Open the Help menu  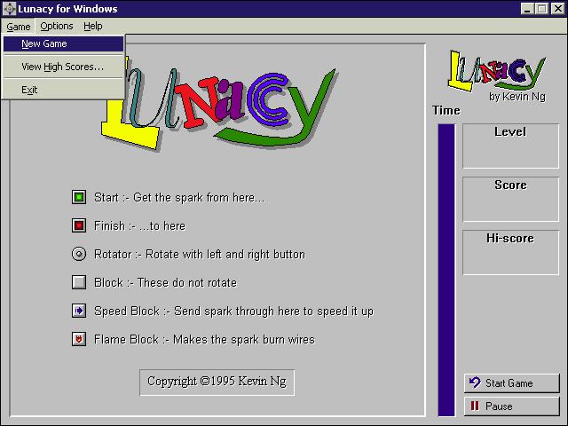pyautogui.click(x=92, y=26)
